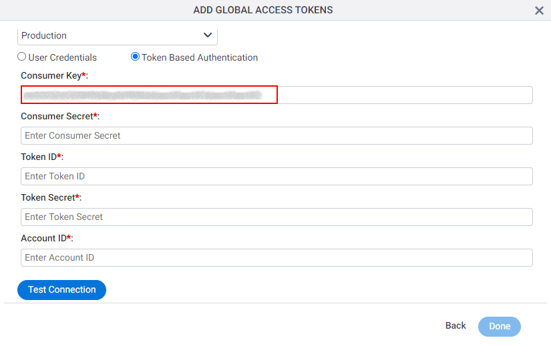
Task: Focus the Consumer Secret input field
Action: (x=277, y=135)
